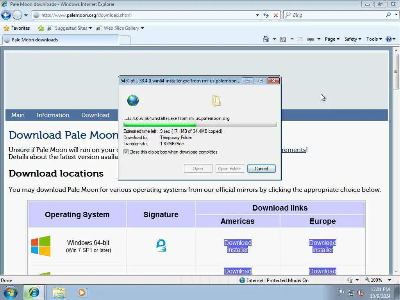This screenshot has height=300, width=400.
Task: Click the Add to Favorites Bar icon
Action: (41, 28)
